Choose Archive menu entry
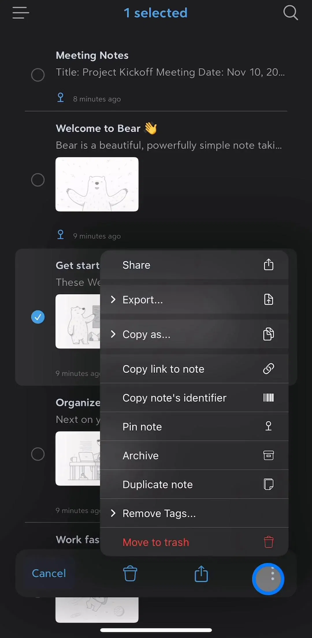This screenshot has width=312, height=638. click(194, 456)
